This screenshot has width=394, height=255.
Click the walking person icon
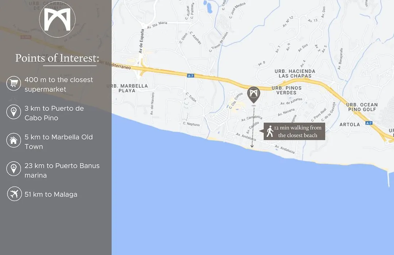270,131
